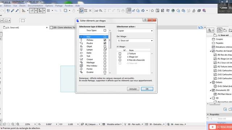Select the syringe inject parameters tool
This screenshot has width=232, height=130.
17,10
